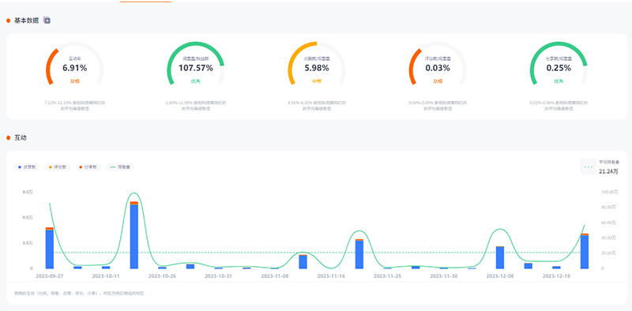The image size is (632, 311).
Task: Toggle the 点赞数 legend series
Action: tap(27, 167)
